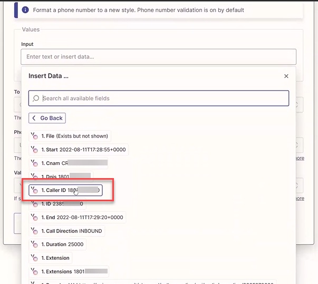Select the 1. Extension field
318x284 pixels.
coord(51,258)
